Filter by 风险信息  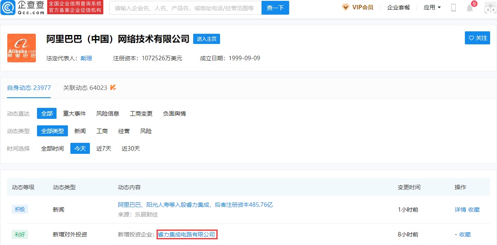coord(108,114)
